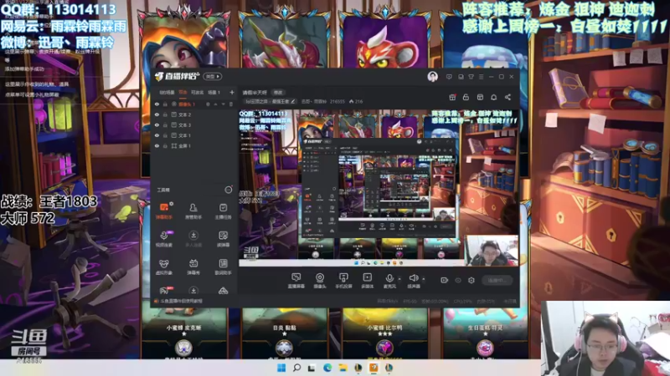Click the store icon beside the bell
Image resolution: width=670 pixels, height=376 pixels.
[x=480, y=97]
